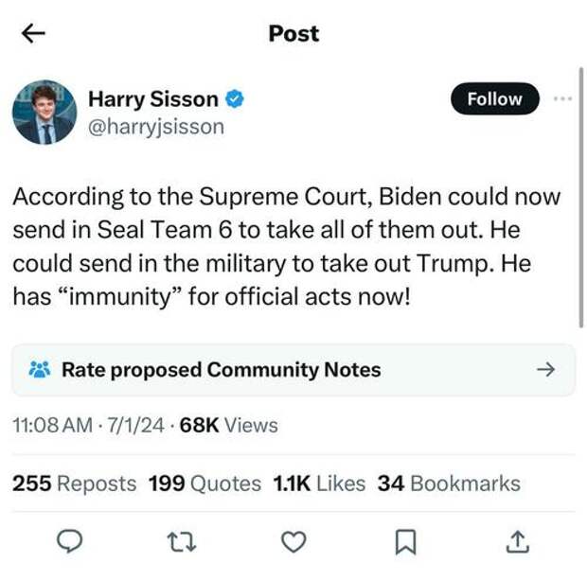This screenshot has height=580, width=587.
Task: Expand Community Notes via right arrow
Action: click(545, 370)
